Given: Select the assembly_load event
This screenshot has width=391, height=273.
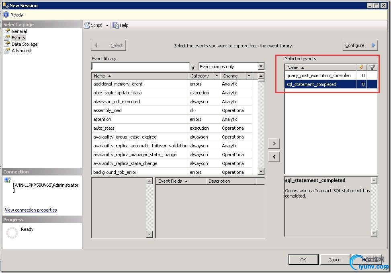Looking at the screenshot, I should pos(172,110).
